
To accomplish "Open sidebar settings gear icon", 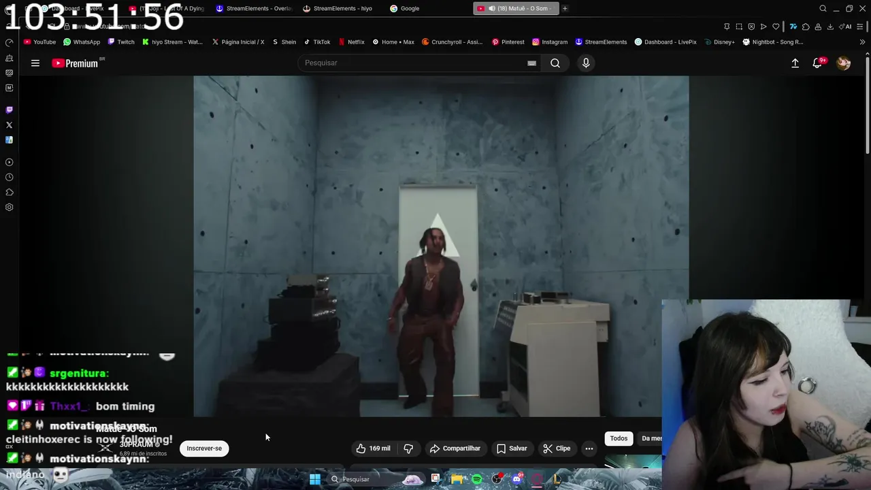I will [x=9, y=207].
